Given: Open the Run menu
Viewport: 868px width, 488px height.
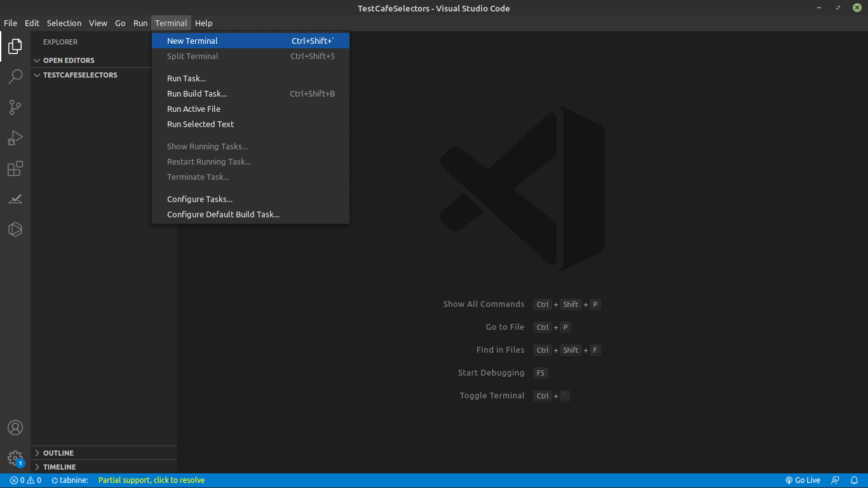Looking at the screenshot, I should click(x=140, y=23).
